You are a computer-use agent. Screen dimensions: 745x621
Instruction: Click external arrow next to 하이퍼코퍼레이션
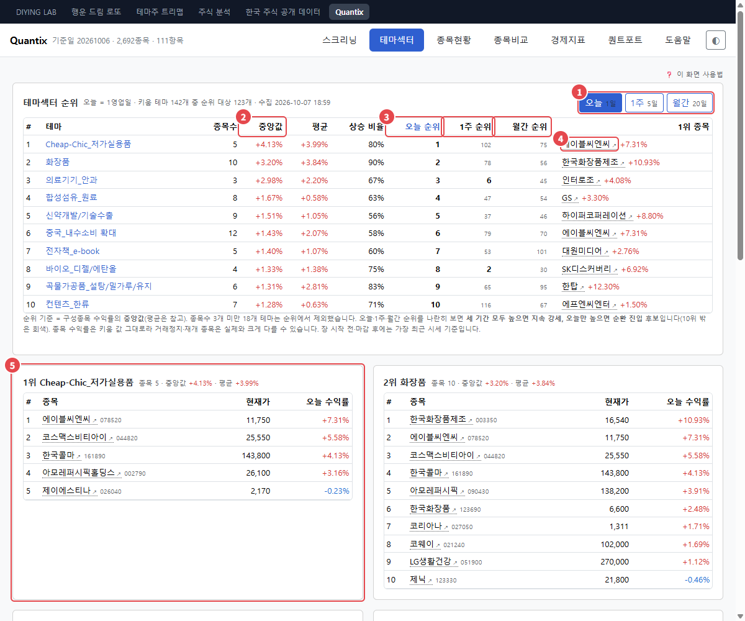[x=631, y=217]
